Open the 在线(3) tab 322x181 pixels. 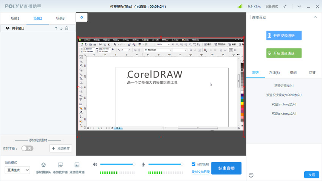(274, 73)
